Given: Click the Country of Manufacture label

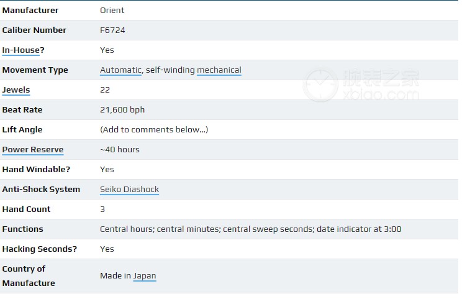Looking at the screenshot, I should (x=29, y=276).
